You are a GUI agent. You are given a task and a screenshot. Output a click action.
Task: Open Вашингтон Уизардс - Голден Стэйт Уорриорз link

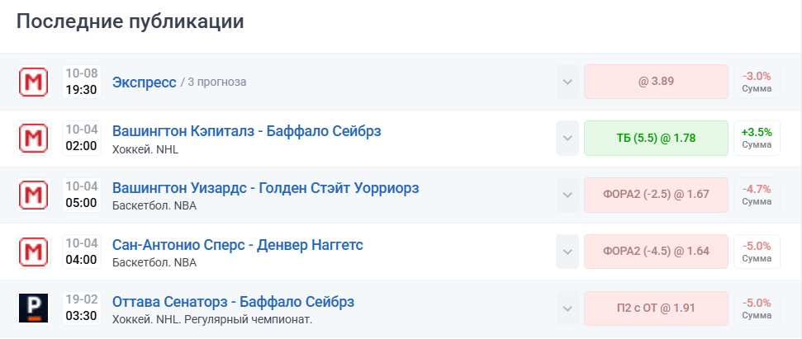(x=265, y=188)
